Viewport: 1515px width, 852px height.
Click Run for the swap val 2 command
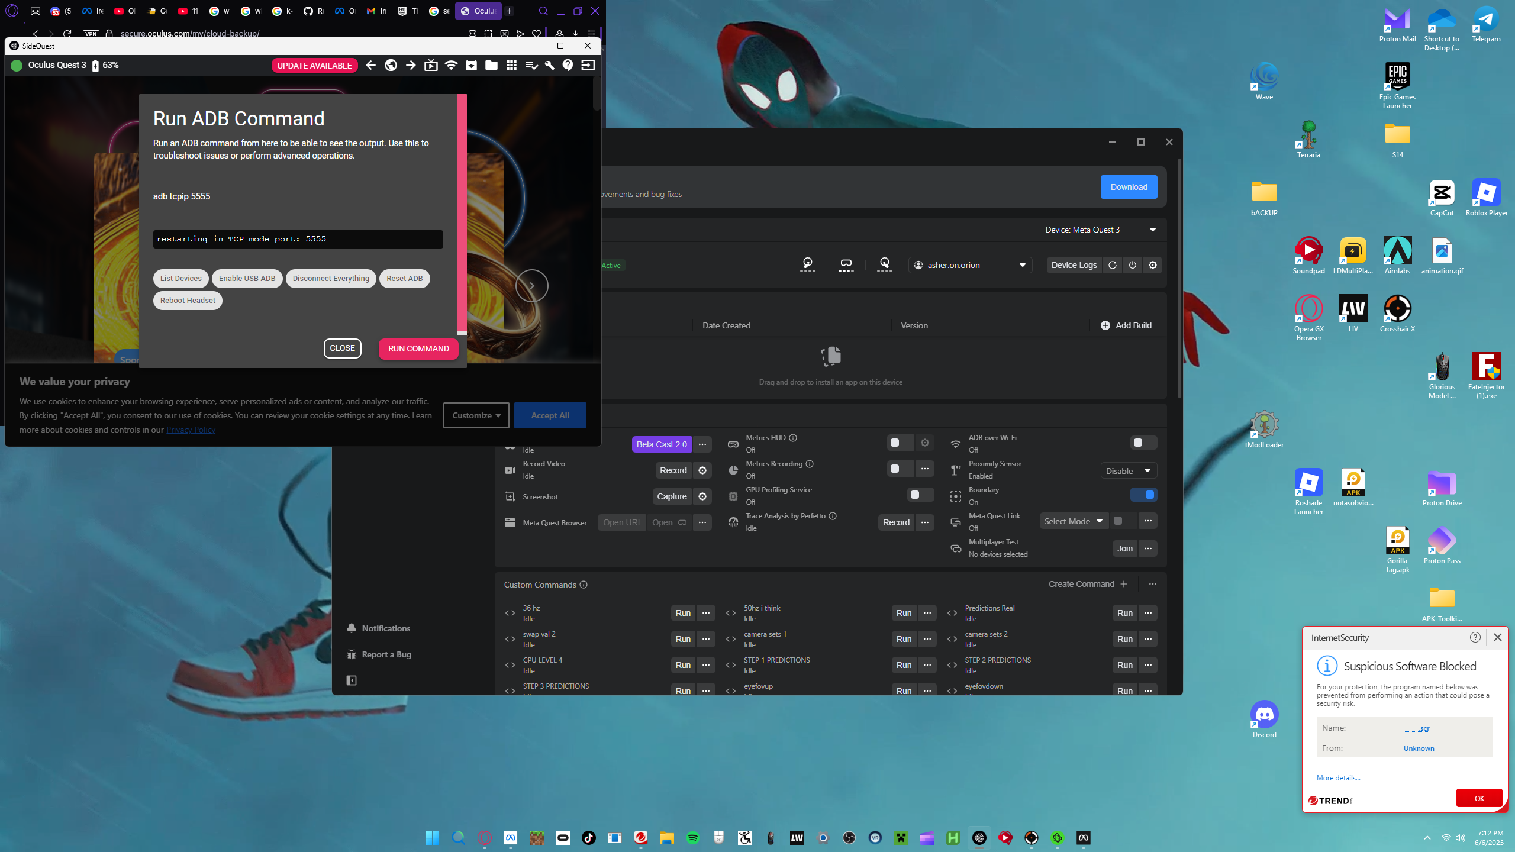click(683, 639)
